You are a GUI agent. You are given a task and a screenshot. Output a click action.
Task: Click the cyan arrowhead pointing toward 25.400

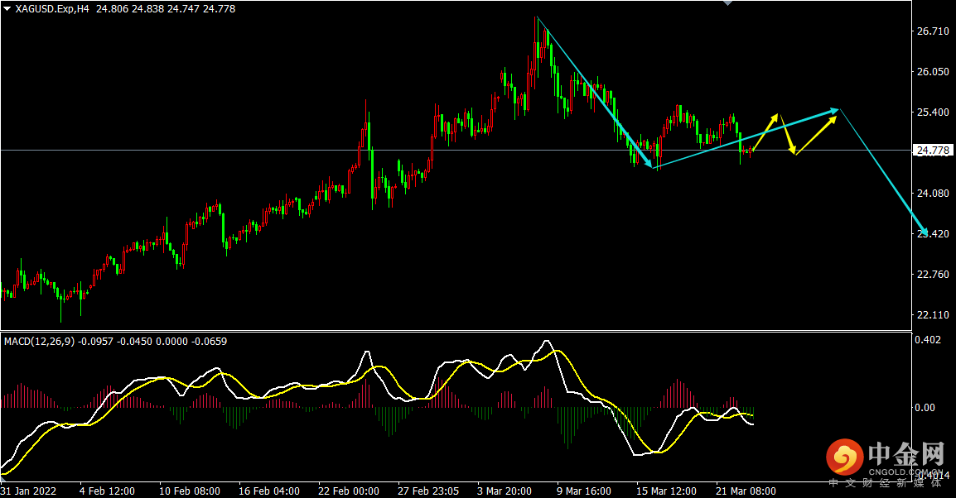click(x=837, y=109)
